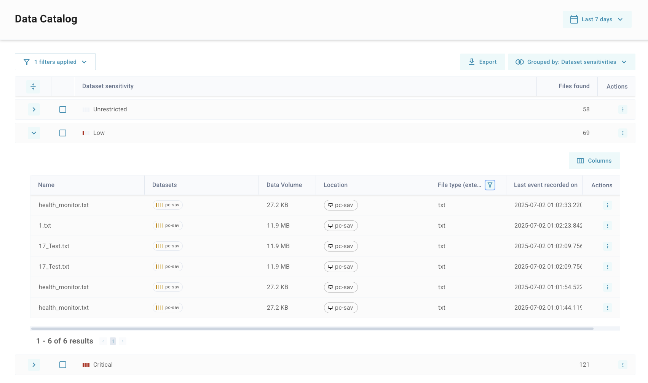Click the Export button
Viewport: 648px width, 383px height.
482,62
